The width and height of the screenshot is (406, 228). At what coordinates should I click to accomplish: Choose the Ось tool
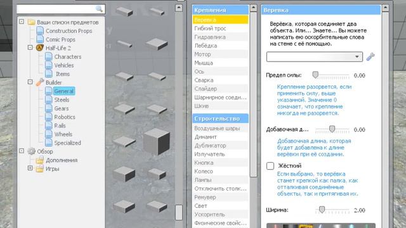pyautogui.click(x=220, y=72)
